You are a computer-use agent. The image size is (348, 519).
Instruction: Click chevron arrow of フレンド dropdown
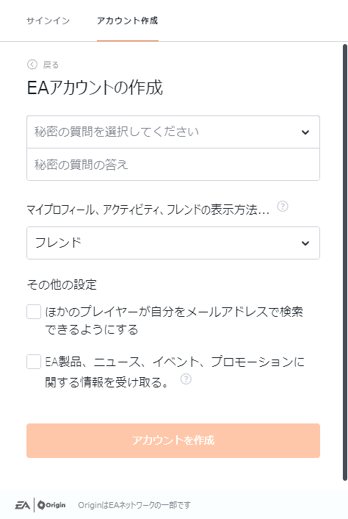pyautogui.click(x=305, y=243)
